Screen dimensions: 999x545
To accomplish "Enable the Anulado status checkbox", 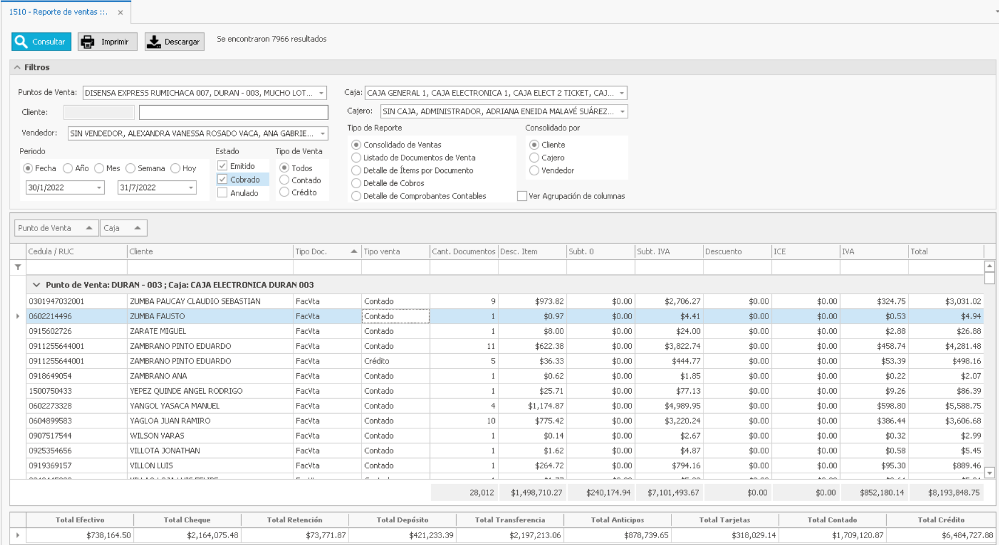I will point(223,193).
